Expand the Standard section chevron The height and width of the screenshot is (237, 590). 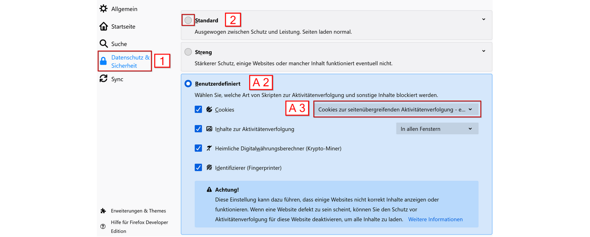pos(484,20)
